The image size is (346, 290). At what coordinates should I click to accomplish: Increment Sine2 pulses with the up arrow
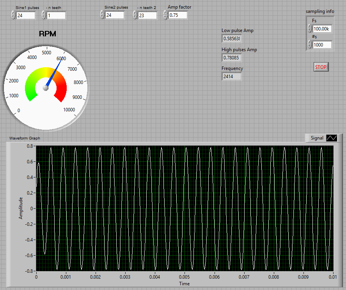click(102, 13)
